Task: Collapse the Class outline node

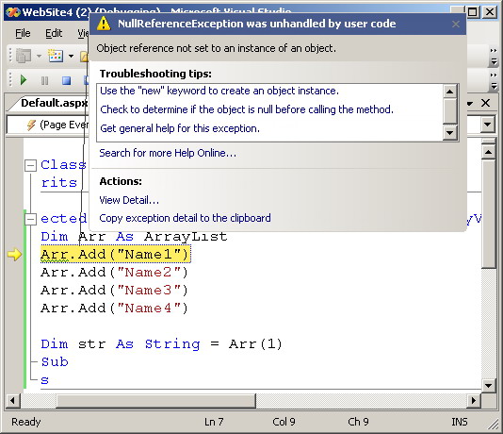Action: (x=30, y=165)
